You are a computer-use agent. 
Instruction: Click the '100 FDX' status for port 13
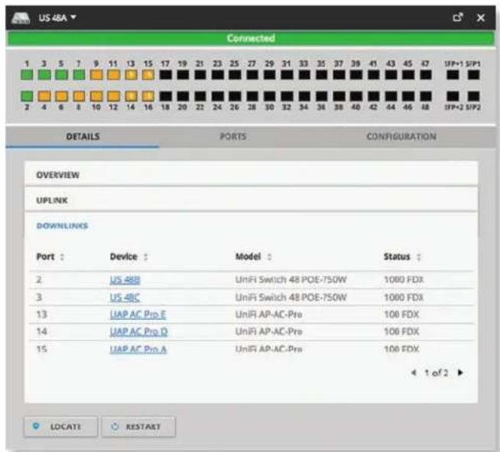click(x=401, y=315)
